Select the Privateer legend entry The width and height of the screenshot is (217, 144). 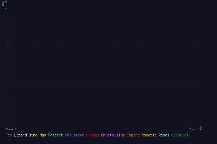coord(75,135)
